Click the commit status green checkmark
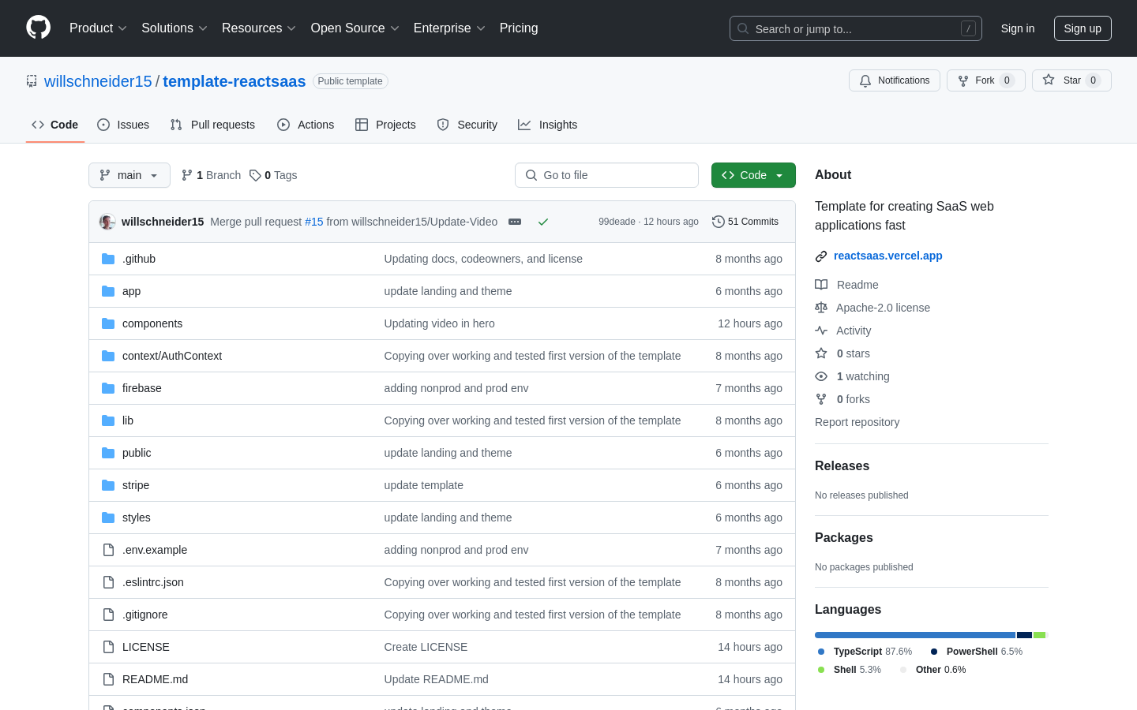 pos(543,222)
